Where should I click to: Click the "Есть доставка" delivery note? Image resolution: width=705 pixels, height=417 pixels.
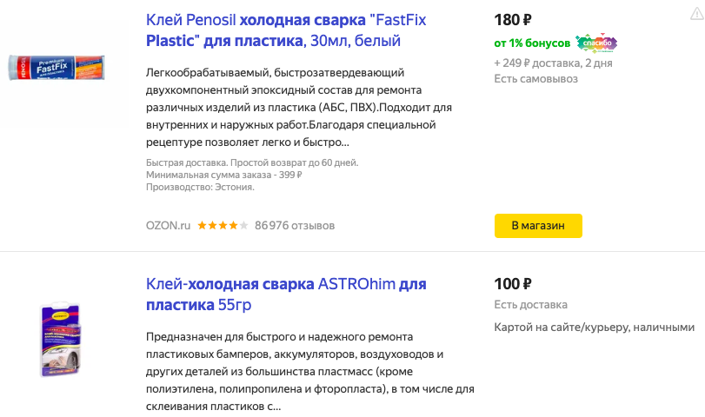coord(530,305)
